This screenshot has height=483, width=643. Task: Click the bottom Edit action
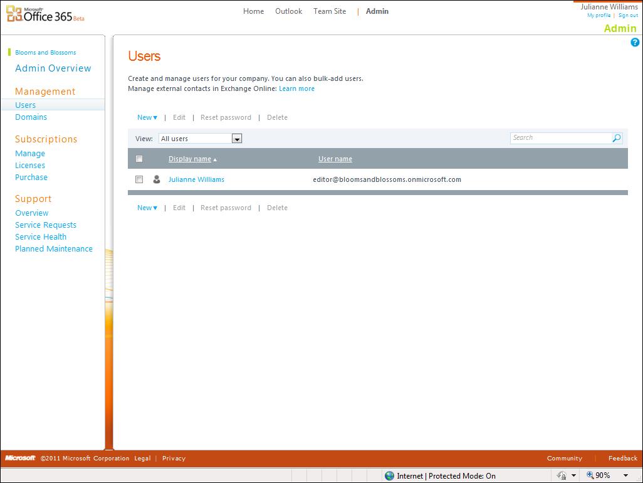[179, 208]
